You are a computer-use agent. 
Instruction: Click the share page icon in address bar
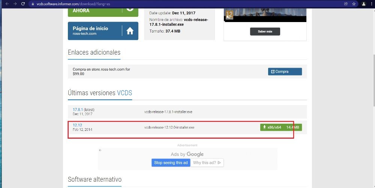coord(345,4)
